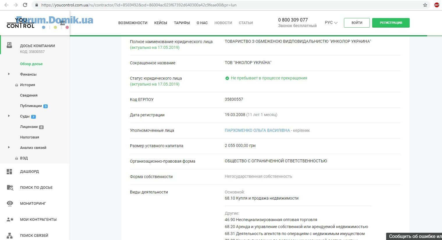
Task: Click the Мои контрагенты person-star icon
Action: [10, 220]
